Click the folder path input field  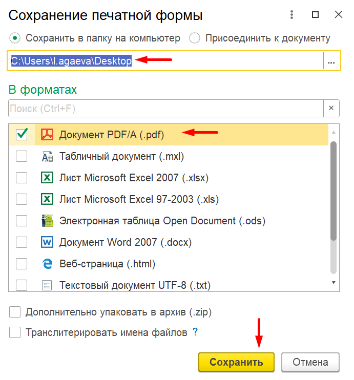point(166,61)
